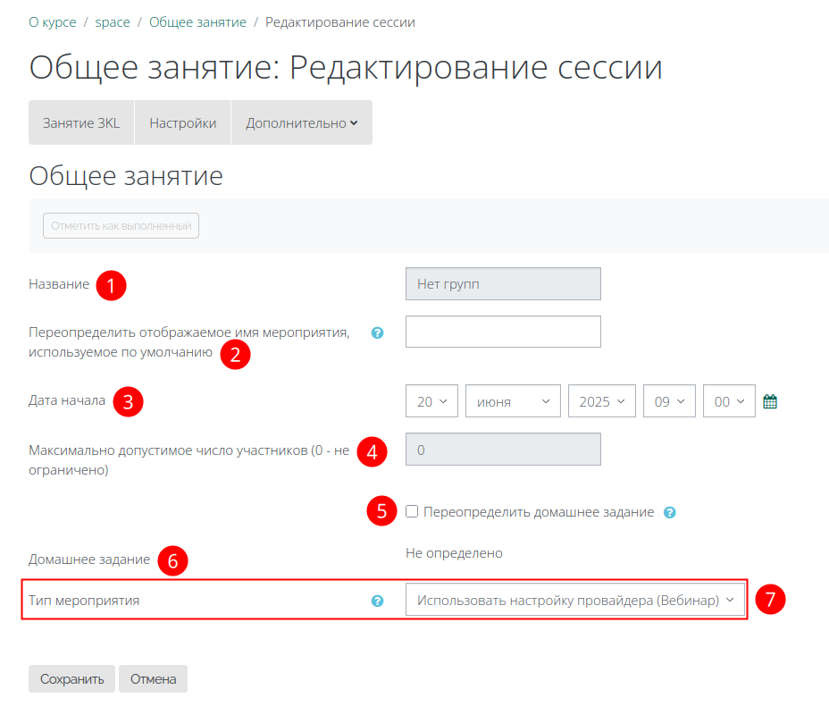Expand the Тип мероприятия provider dropdown

[575, 600]
